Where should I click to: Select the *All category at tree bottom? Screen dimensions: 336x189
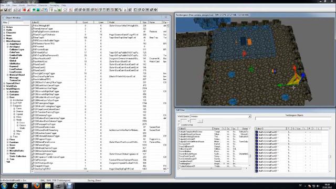click(8, 162)
